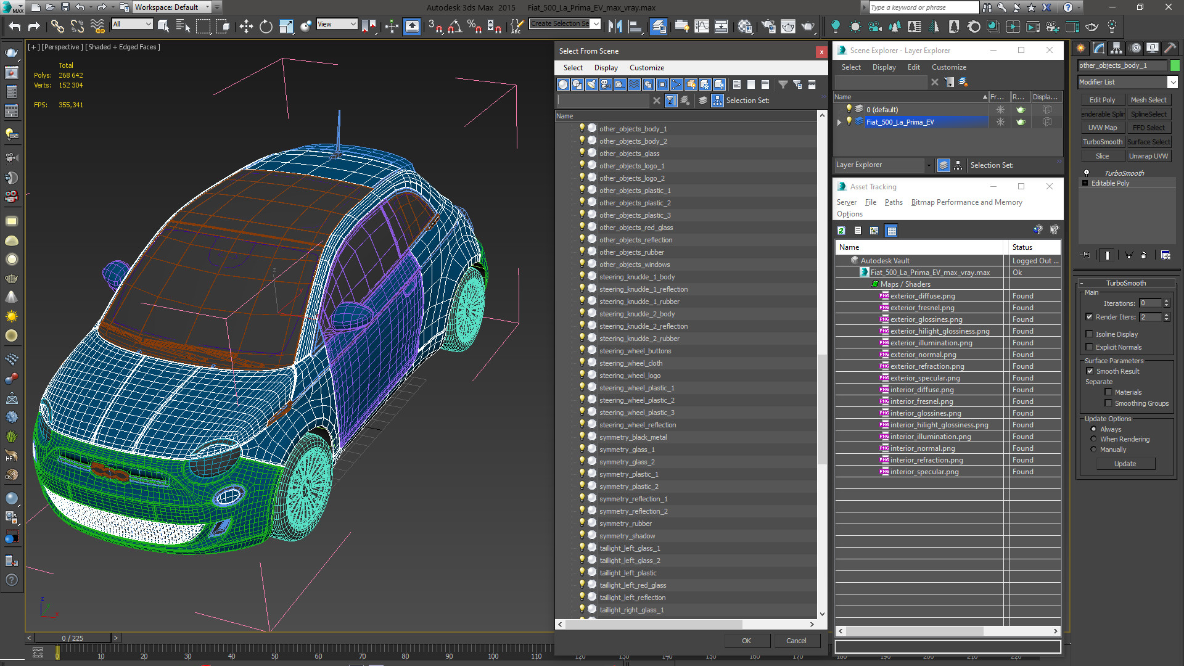Enable Separate by Materials checkbox
Viewport: 1184px width, 666px height.
tap(1108, 392)
